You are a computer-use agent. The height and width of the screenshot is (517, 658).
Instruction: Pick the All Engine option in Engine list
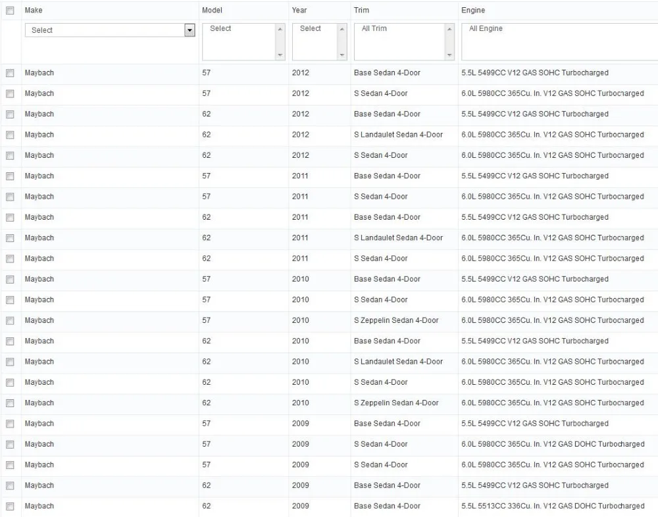coord(486,28)
